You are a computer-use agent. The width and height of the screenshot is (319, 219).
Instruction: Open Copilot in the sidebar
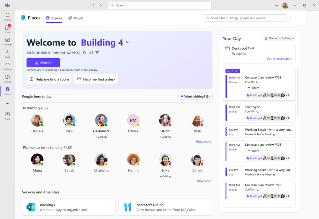point(7,79)
